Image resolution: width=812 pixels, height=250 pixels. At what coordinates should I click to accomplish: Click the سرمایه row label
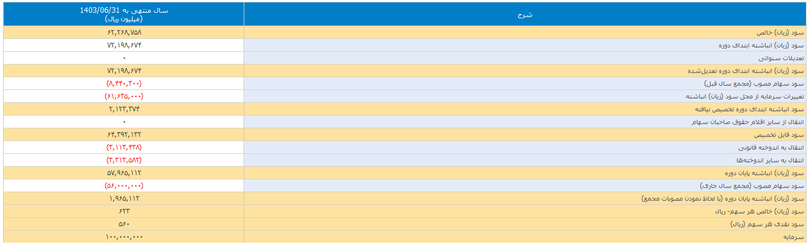(x=794, y=237)
